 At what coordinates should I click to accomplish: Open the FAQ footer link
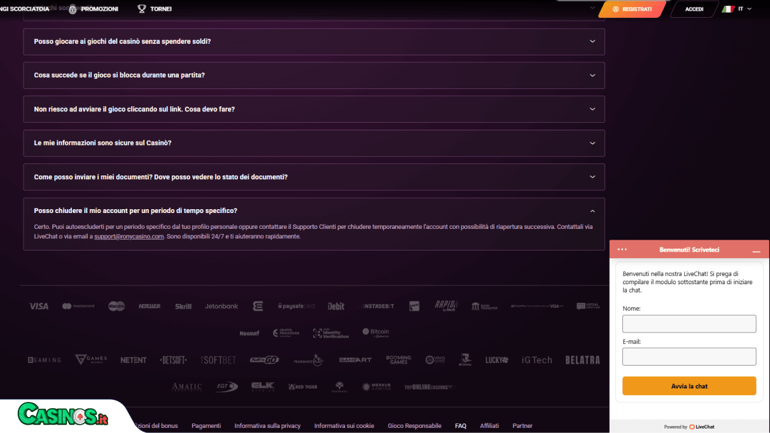pyautogui.click(x=461, y=426)
